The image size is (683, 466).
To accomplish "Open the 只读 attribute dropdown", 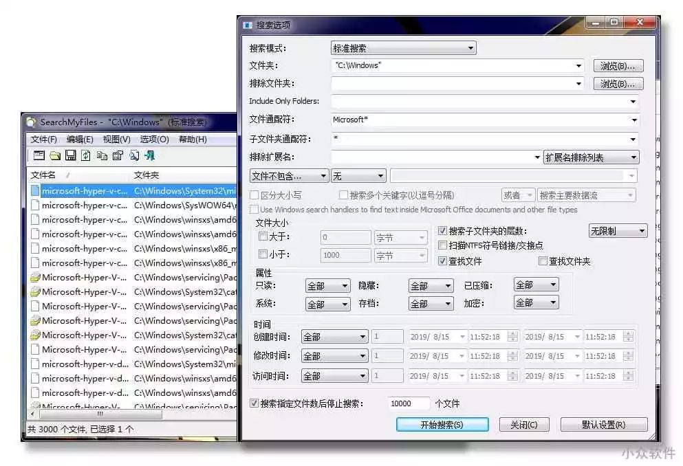I will coord(327,286).
